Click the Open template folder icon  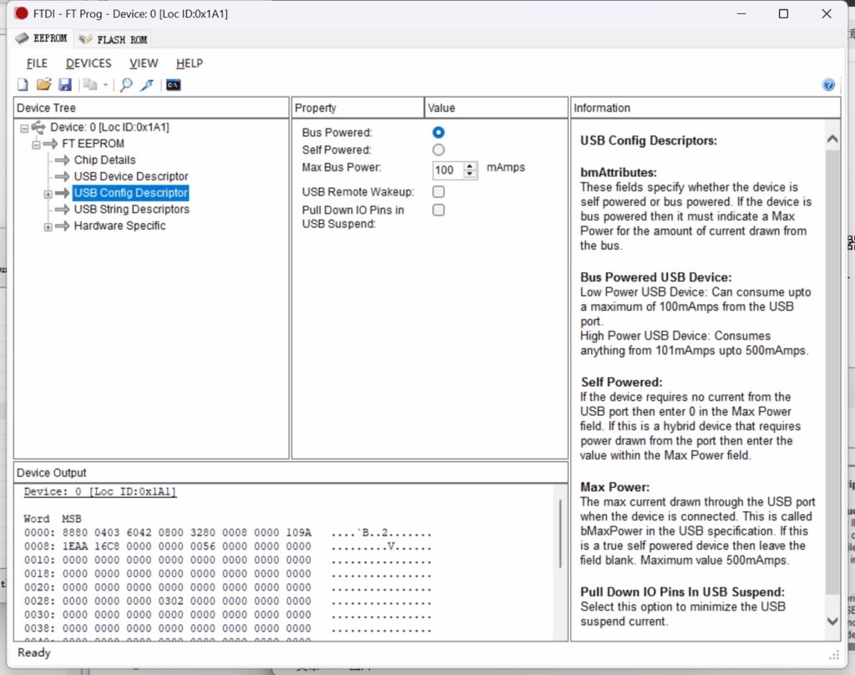coord(43,84)
